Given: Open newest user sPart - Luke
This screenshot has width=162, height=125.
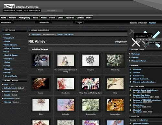Looking at the screenshot, I should click(9, 85).
